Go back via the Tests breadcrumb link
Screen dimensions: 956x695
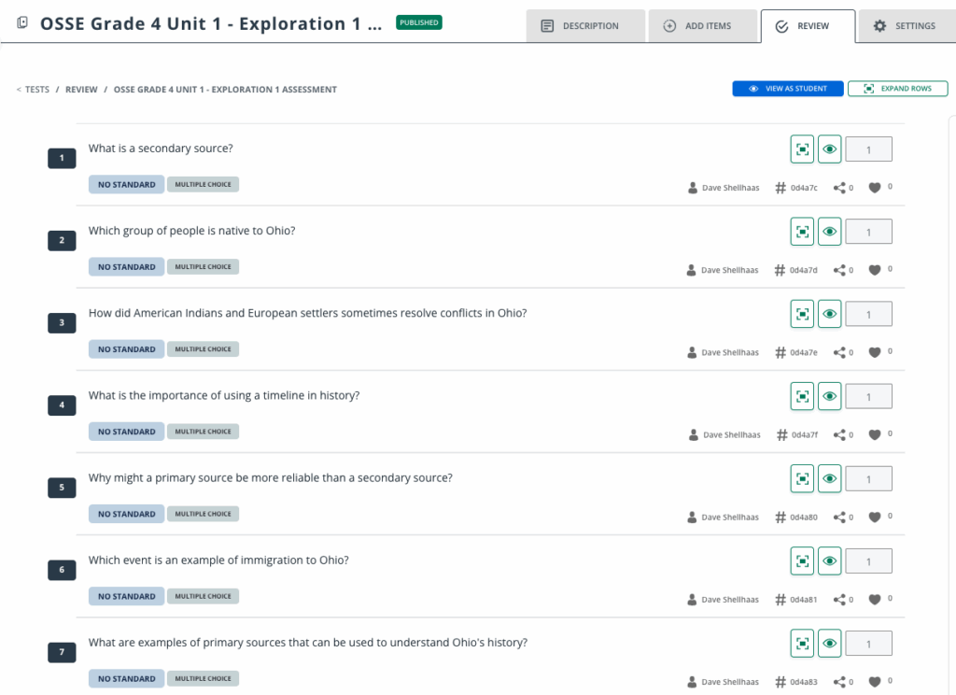click(36, 90)
